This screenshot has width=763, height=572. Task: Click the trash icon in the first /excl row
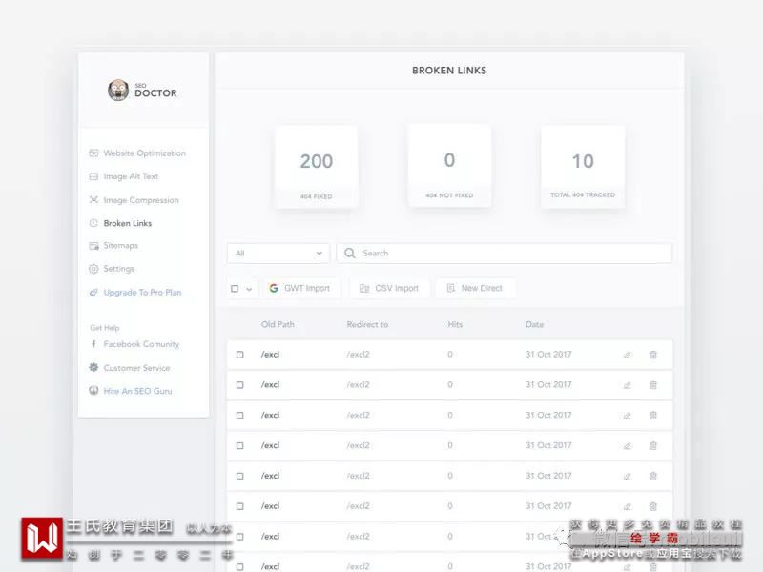tap(653, 355)
